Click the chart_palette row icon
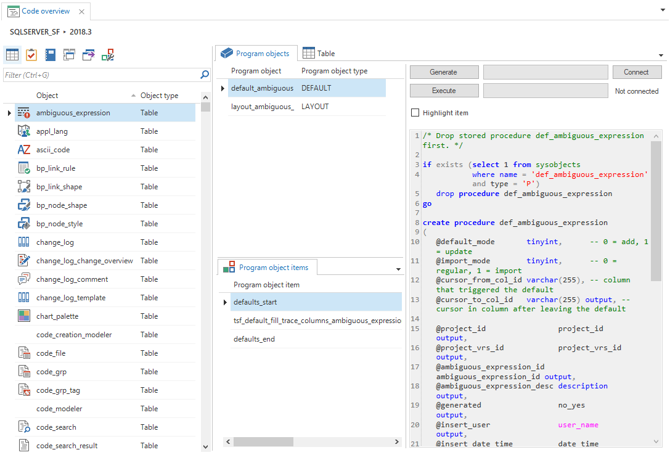 click(x=24, y=316)
